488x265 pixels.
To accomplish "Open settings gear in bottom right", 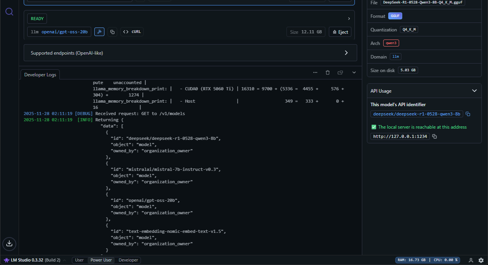I will [481, 260].
